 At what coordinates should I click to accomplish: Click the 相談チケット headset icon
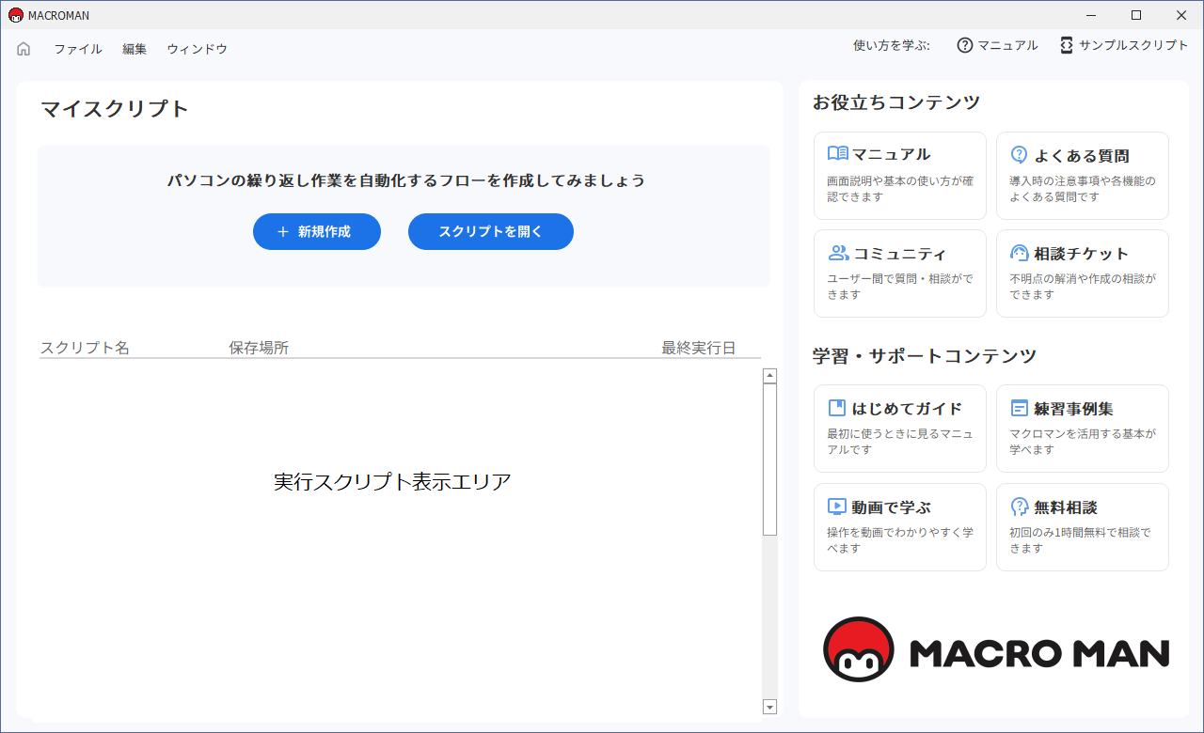point(1020,253)
